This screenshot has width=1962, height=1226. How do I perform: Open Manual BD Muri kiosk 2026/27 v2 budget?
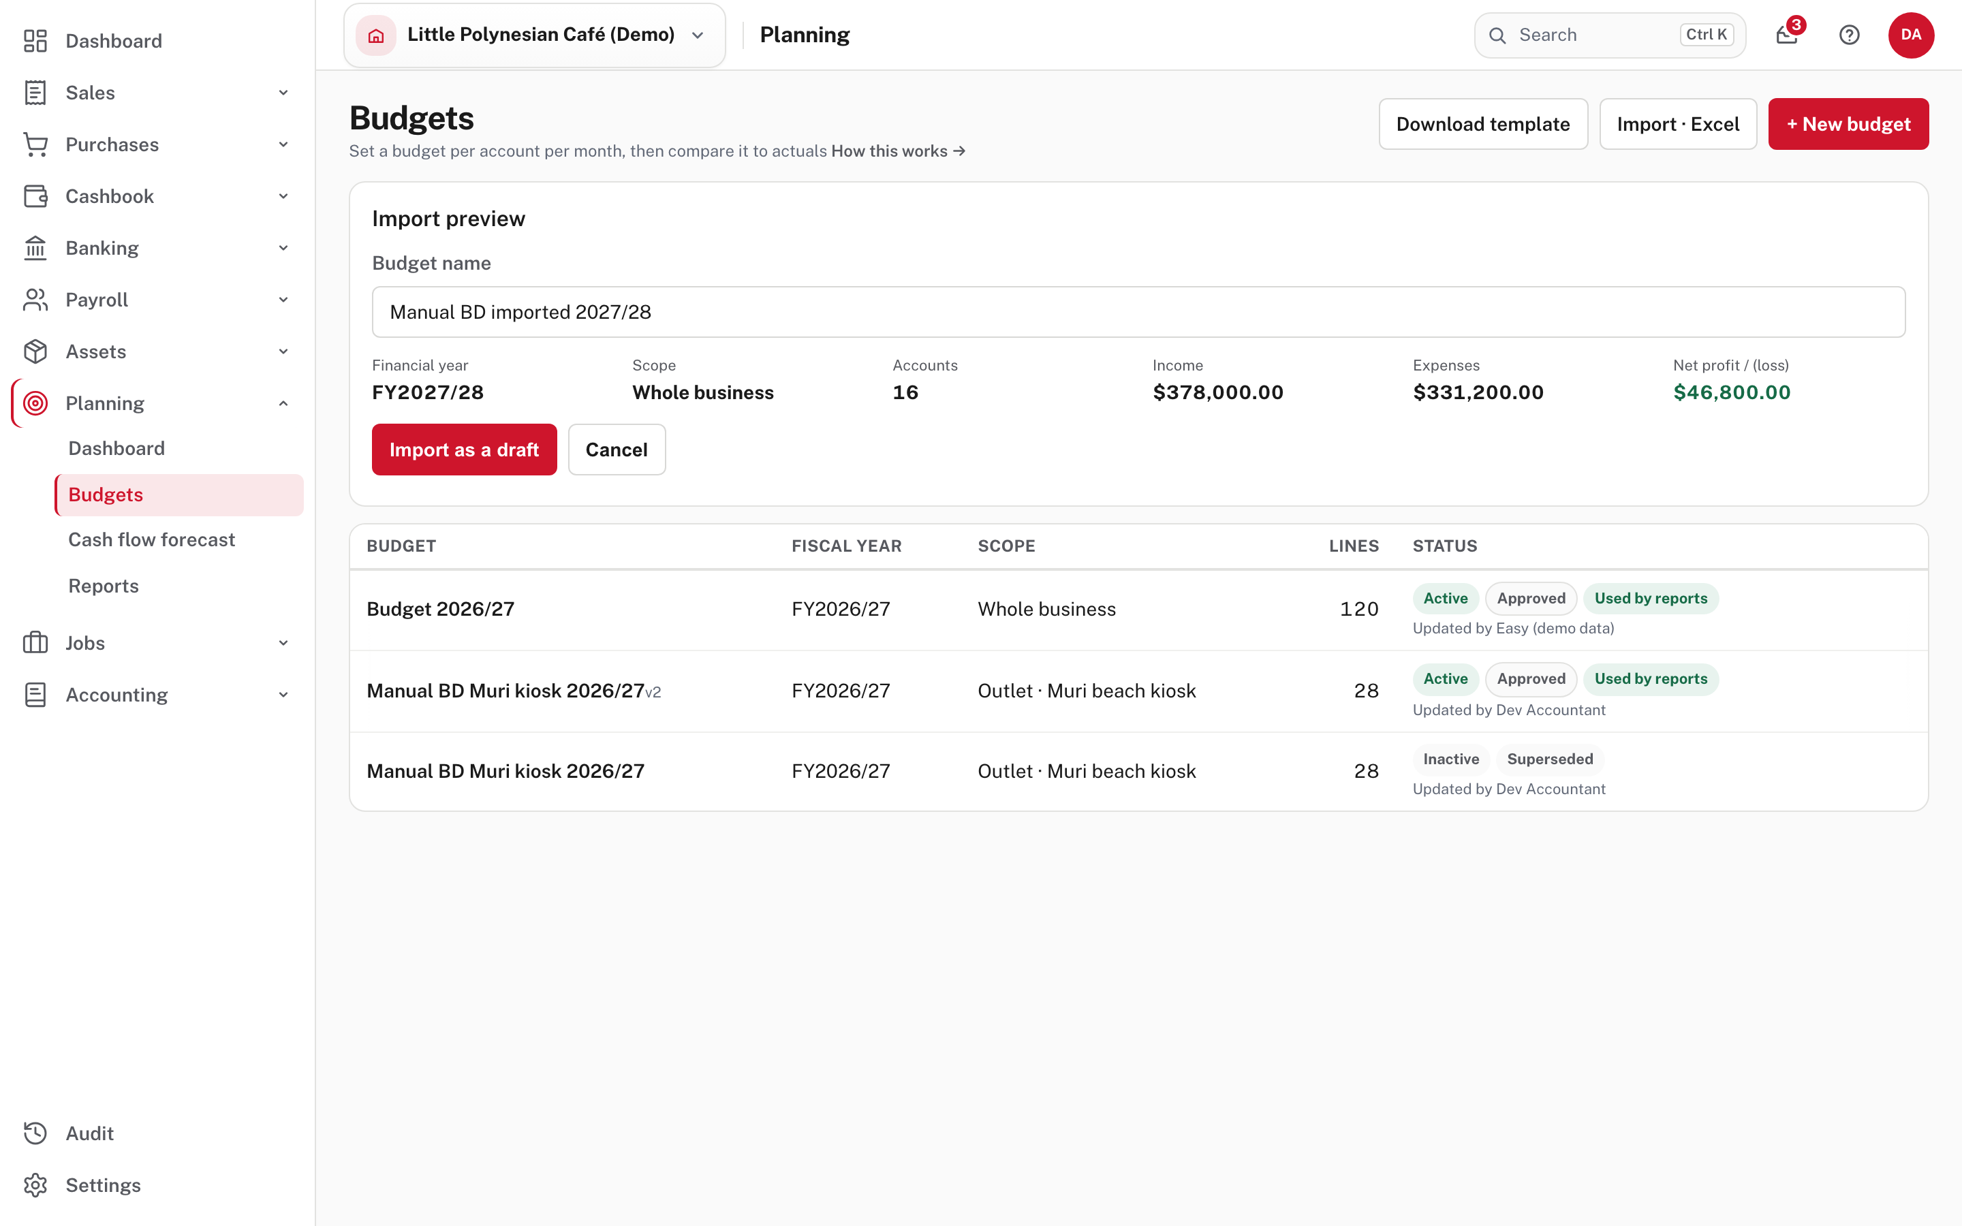pos(1138,691)
